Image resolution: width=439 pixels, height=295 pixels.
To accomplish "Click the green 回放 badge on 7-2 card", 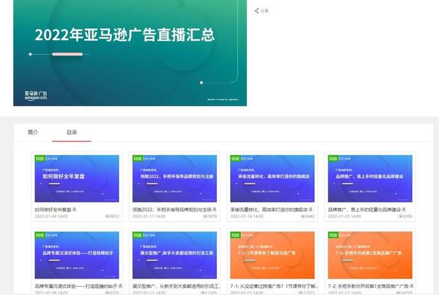I will click(333, 235).
